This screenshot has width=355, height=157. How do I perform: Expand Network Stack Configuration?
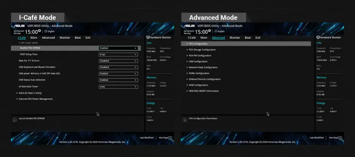coord(202,67)
